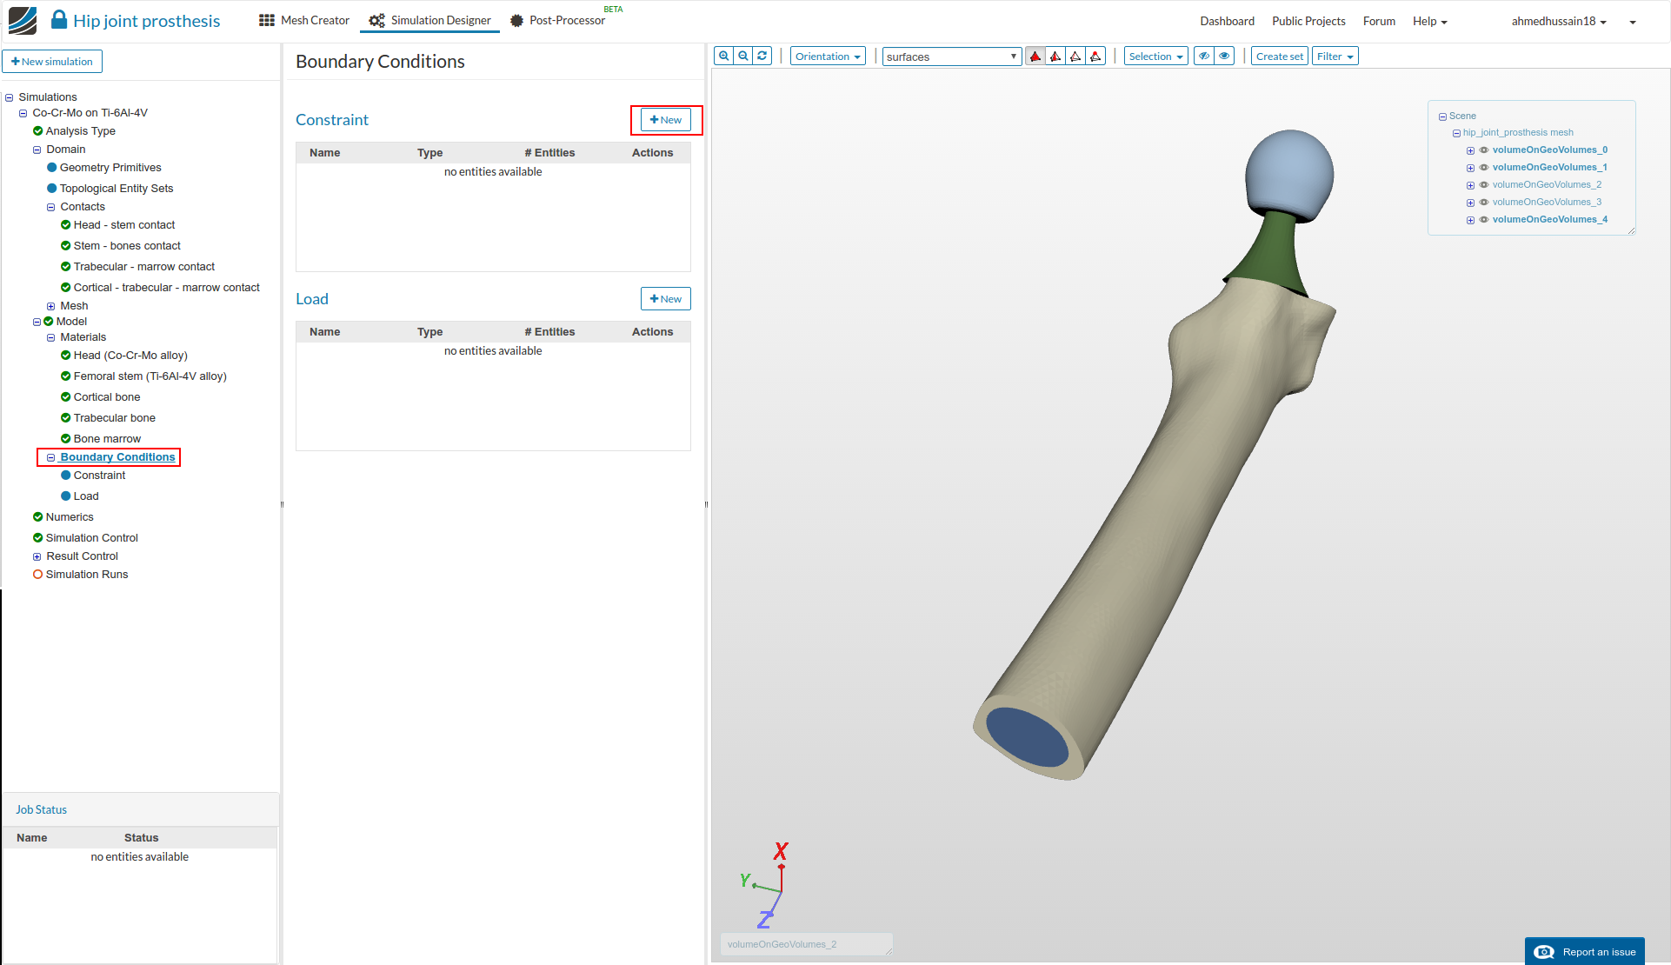Select Head - stem contact tree item
The image size is (1671, 965).
[x=124, y=225]
